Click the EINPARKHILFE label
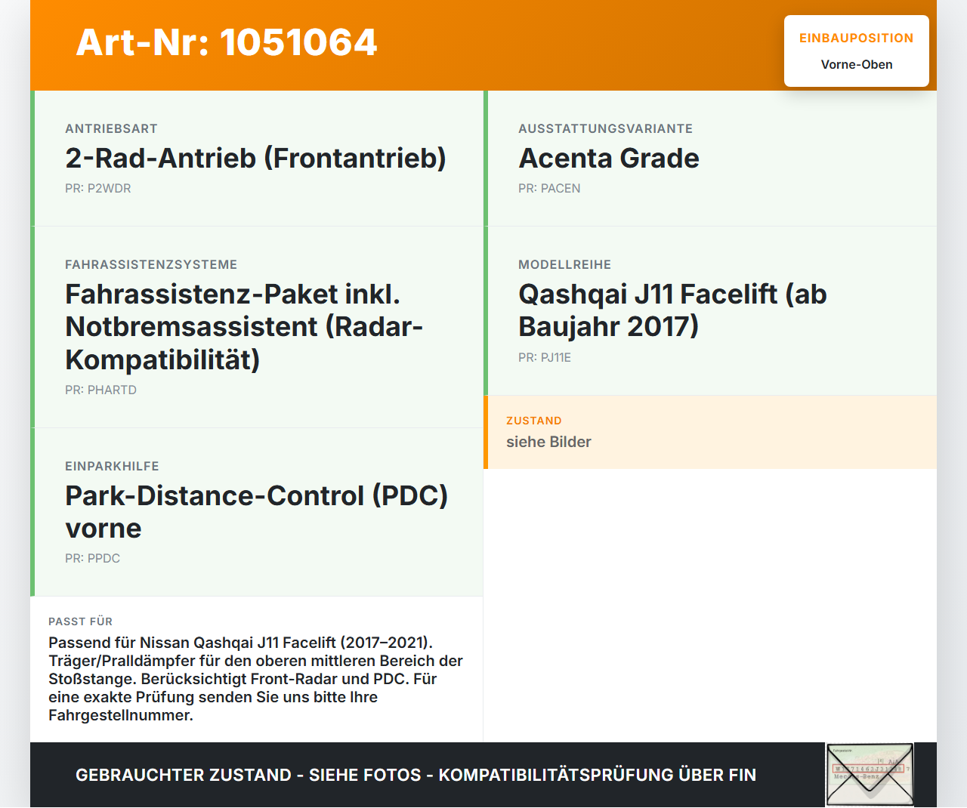Screen dimensions: 967x808 [x=112, y=466]
